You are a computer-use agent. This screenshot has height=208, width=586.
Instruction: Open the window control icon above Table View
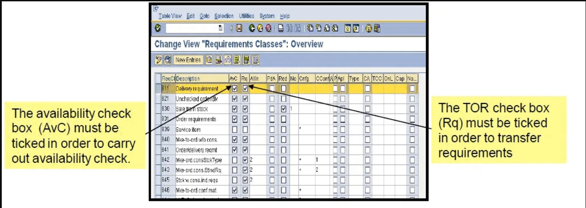(x=156, y=8)
